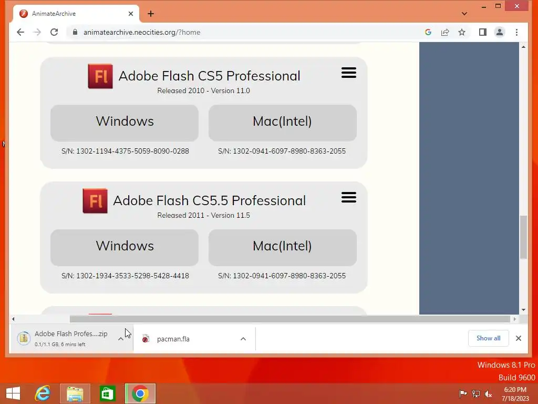The width and height of the screenshot is (538, 404).
Task: Click the vertical scrollbar thumb
Action: [523, 237]
